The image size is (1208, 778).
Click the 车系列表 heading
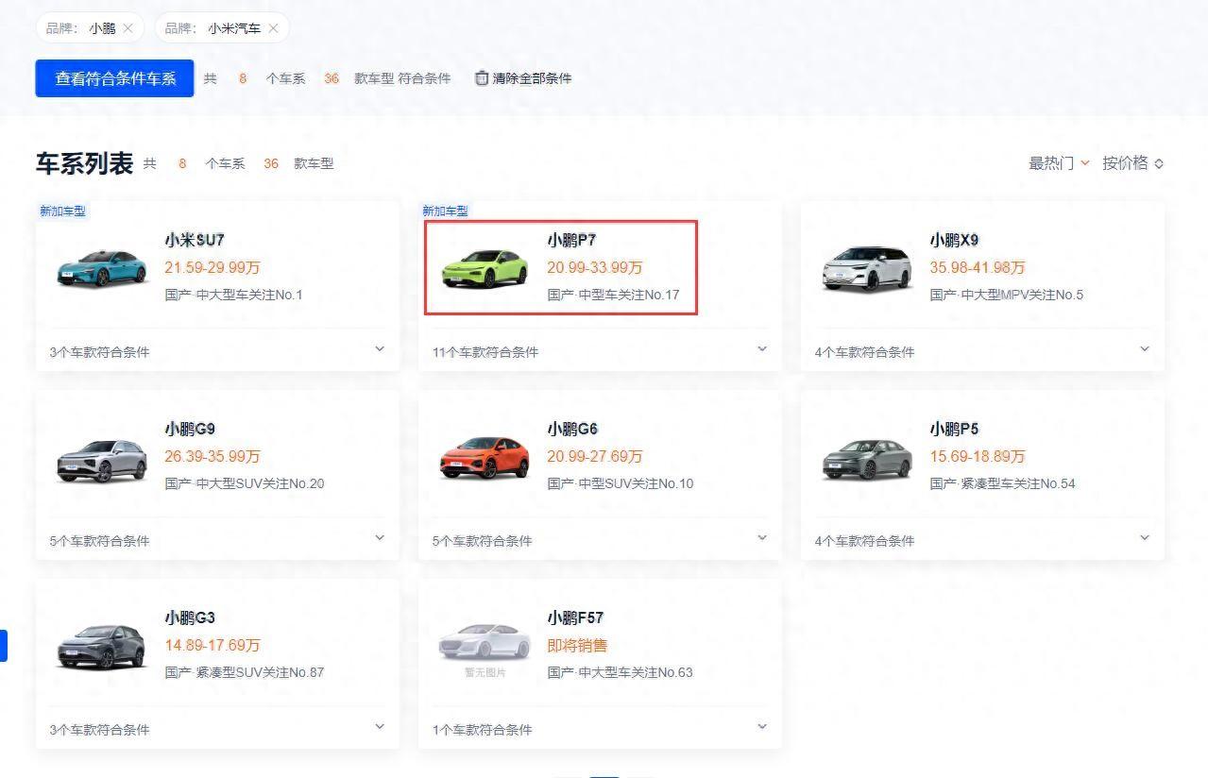coord(84,162)
